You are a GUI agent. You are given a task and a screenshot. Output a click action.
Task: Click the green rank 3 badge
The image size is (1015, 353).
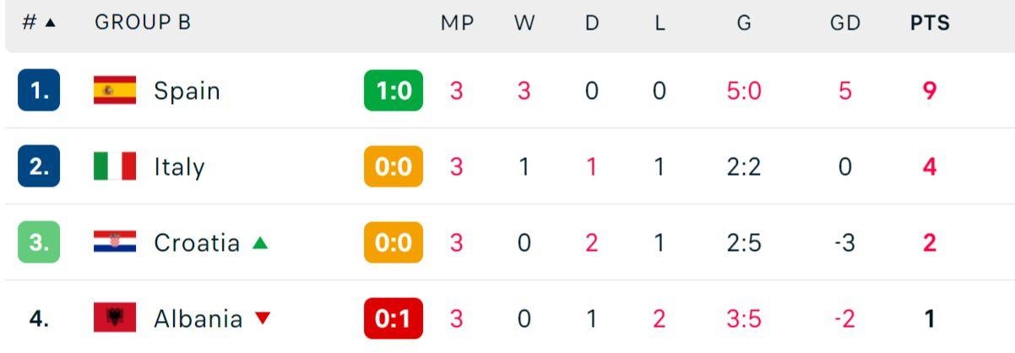(x=39, y=242)
